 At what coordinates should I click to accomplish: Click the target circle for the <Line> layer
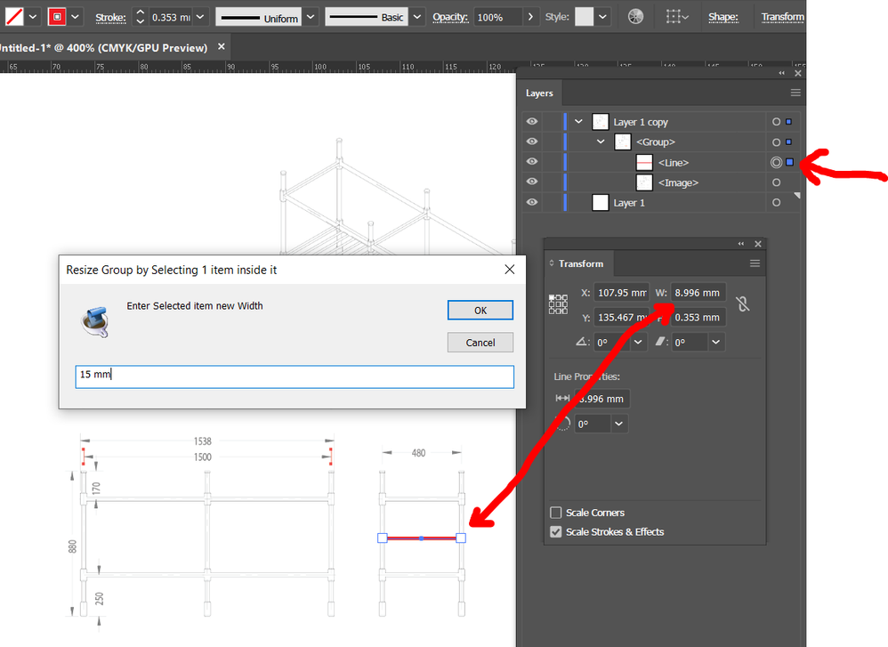pos(776,162)
